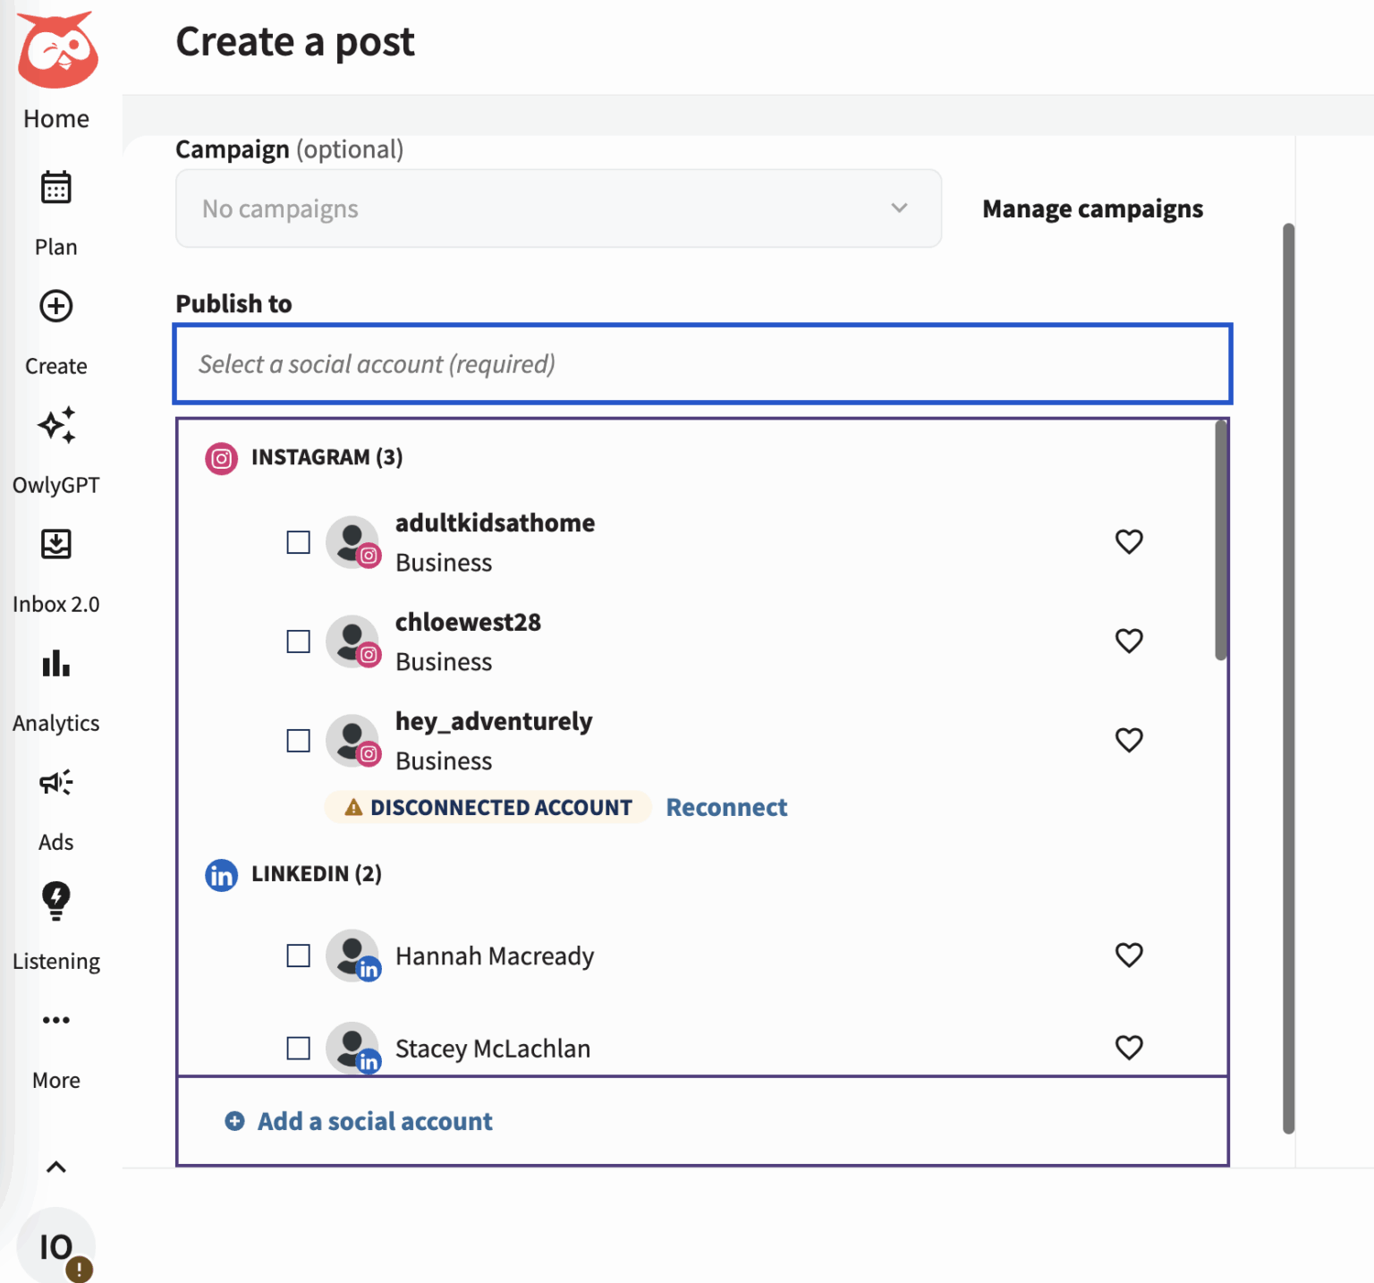Image resolution: width=1374 pixels, height=1283 pixels.
Task: Check the Hannah Macready checkbox
Action: tap(298, 956)
